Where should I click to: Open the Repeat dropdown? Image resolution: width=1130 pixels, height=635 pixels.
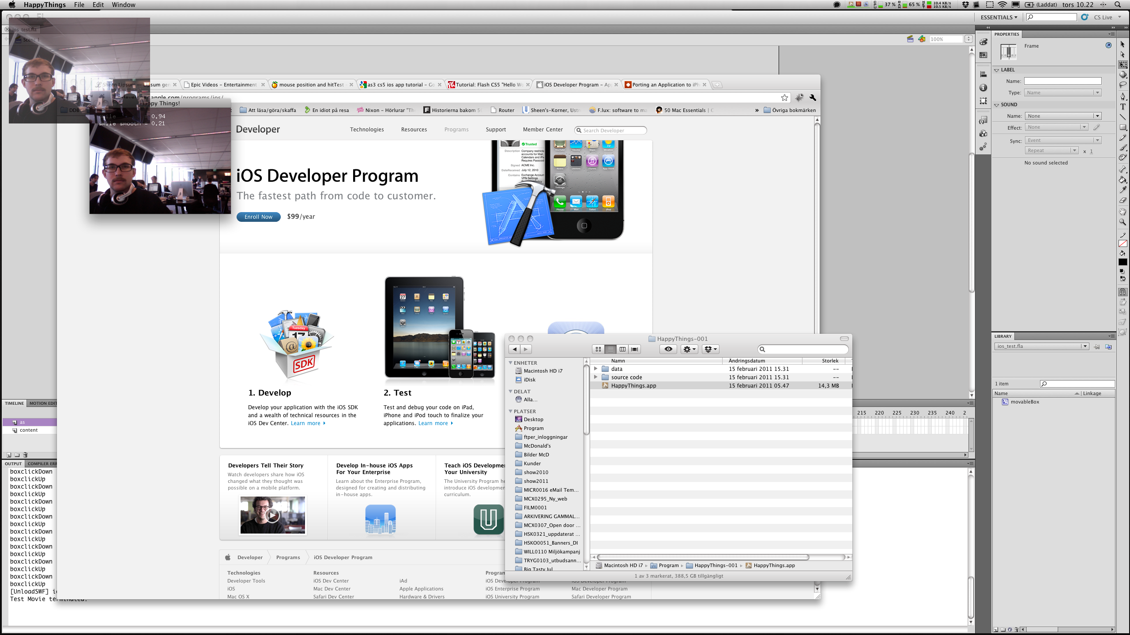point(1051,150)
